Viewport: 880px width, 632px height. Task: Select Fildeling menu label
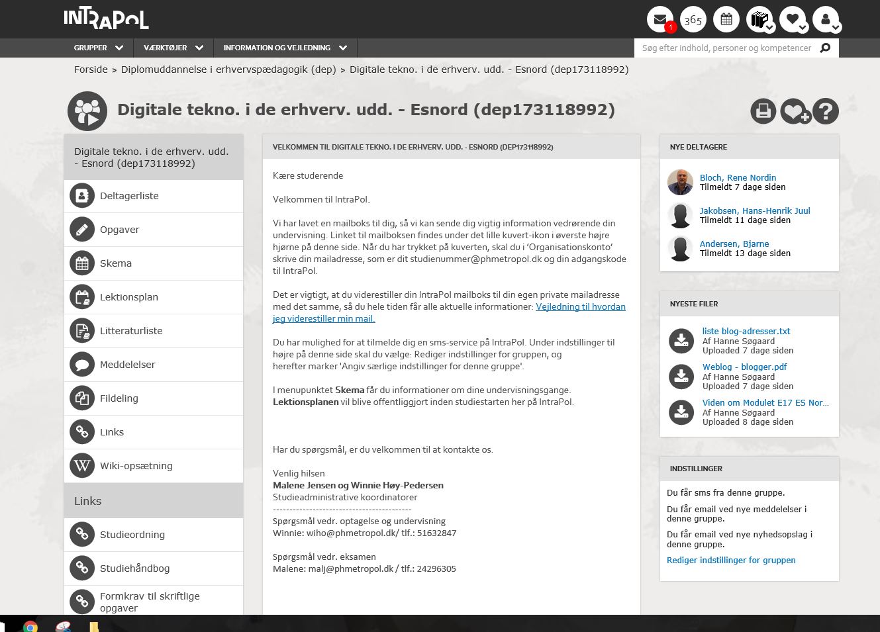tap(119, 398)
